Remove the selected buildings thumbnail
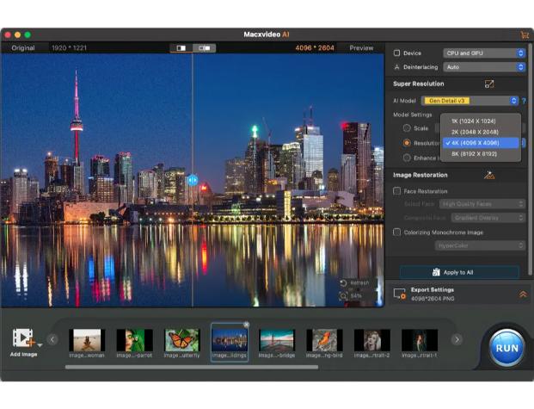This screenshot has height=409, width=534. [x=246, y=325]
